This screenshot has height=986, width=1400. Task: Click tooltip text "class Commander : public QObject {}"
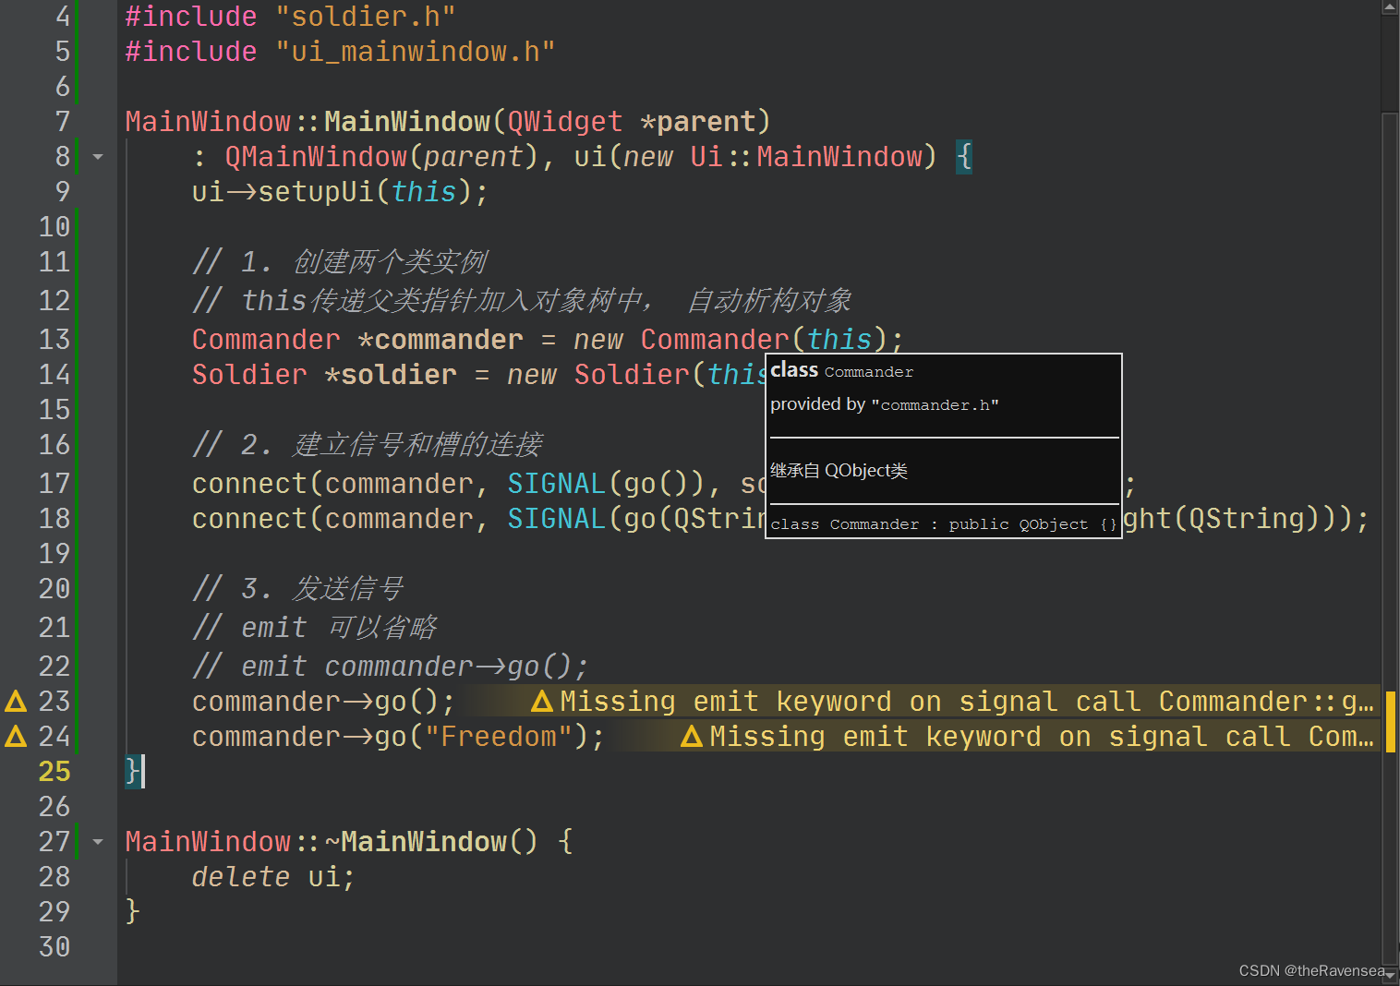(944, 524)
